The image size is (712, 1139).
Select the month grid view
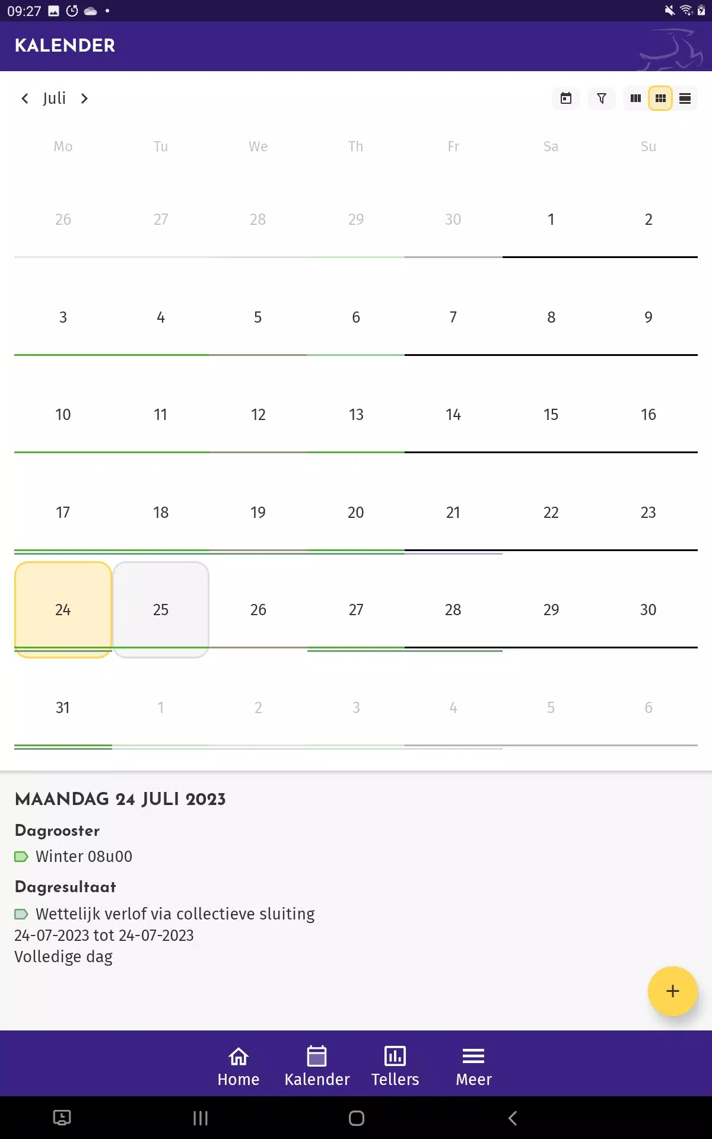coord(660,98)
